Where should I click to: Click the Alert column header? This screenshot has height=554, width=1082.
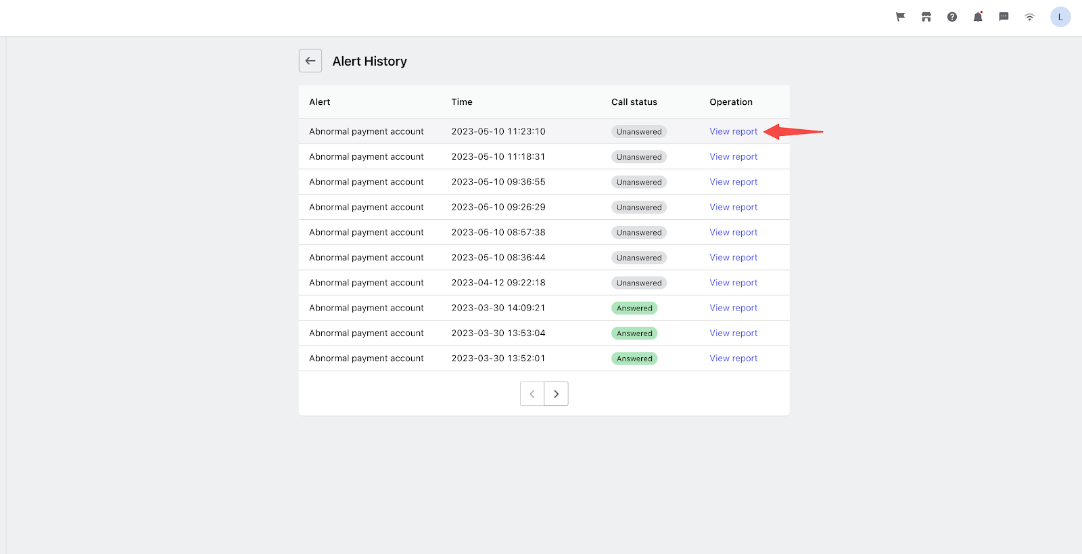pos(320,102)
